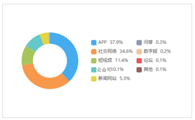Click the teal 公众号 legend swatch
Screen dimensions: 195x120
(94, 70)
